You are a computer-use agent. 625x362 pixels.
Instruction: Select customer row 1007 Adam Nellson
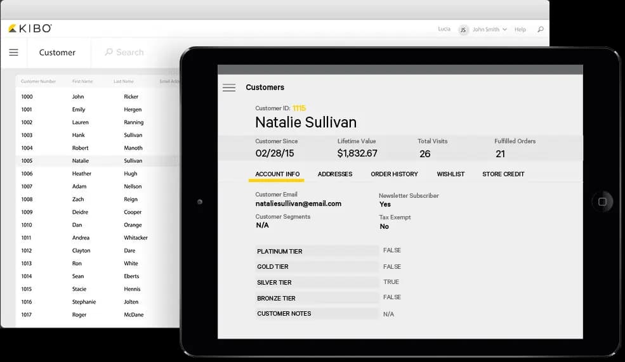[98, 186]
